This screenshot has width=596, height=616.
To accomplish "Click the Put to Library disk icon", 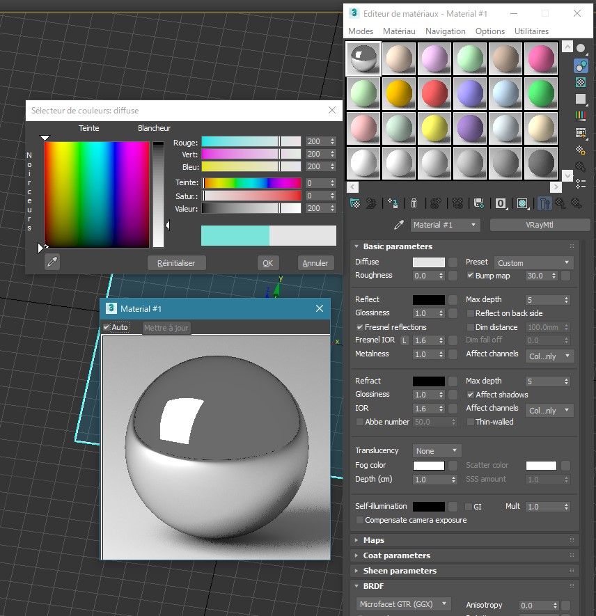I will [x=478, y=203].
